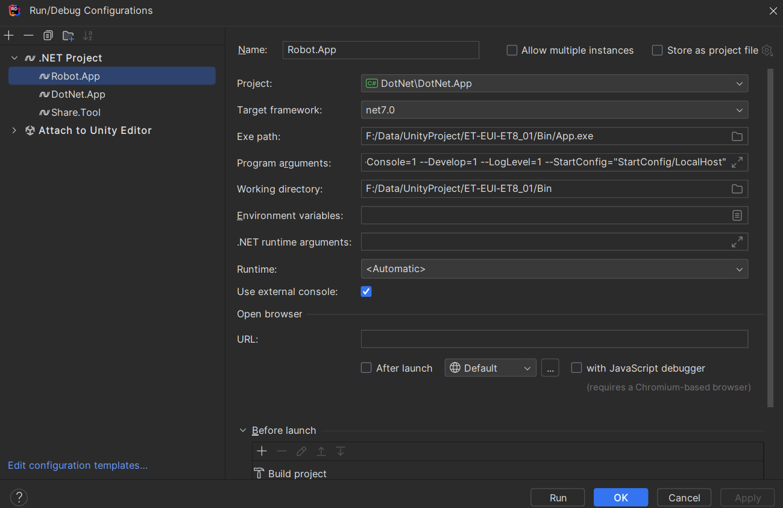The image size is (783, 508).
Task: Open Store as project file settings gear
Action: [767, 51]
